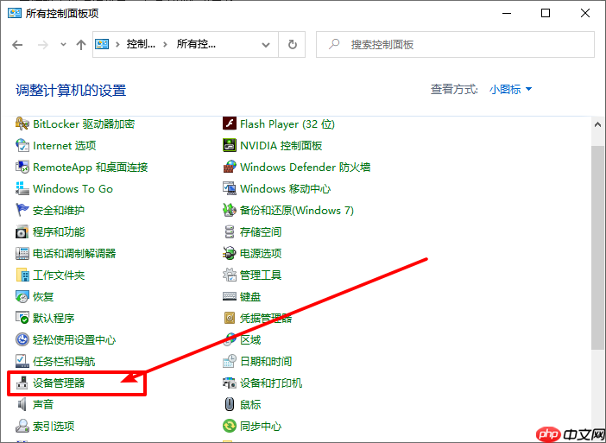Click the Windows 移动中心 icon
606x443 pixels.
(230, 188)
